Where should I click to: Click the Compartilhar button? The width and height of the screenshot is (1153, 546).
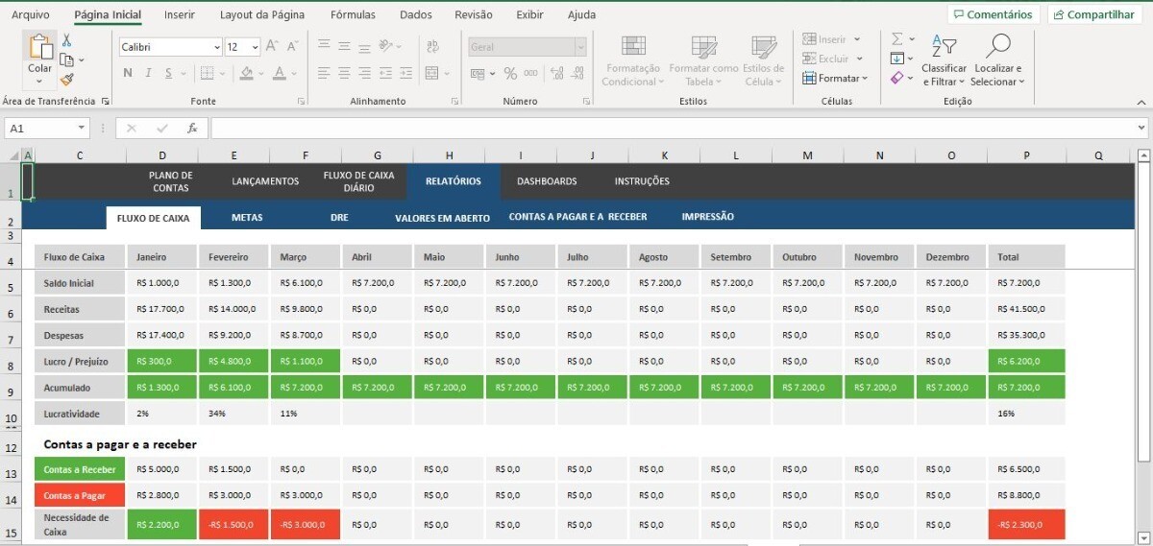click(1093, 14)
